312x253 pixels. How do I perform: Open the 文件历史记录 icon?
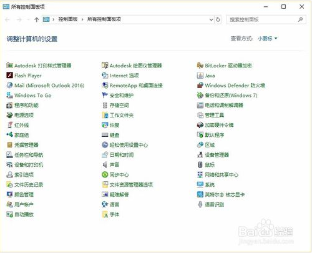[9, 184]
